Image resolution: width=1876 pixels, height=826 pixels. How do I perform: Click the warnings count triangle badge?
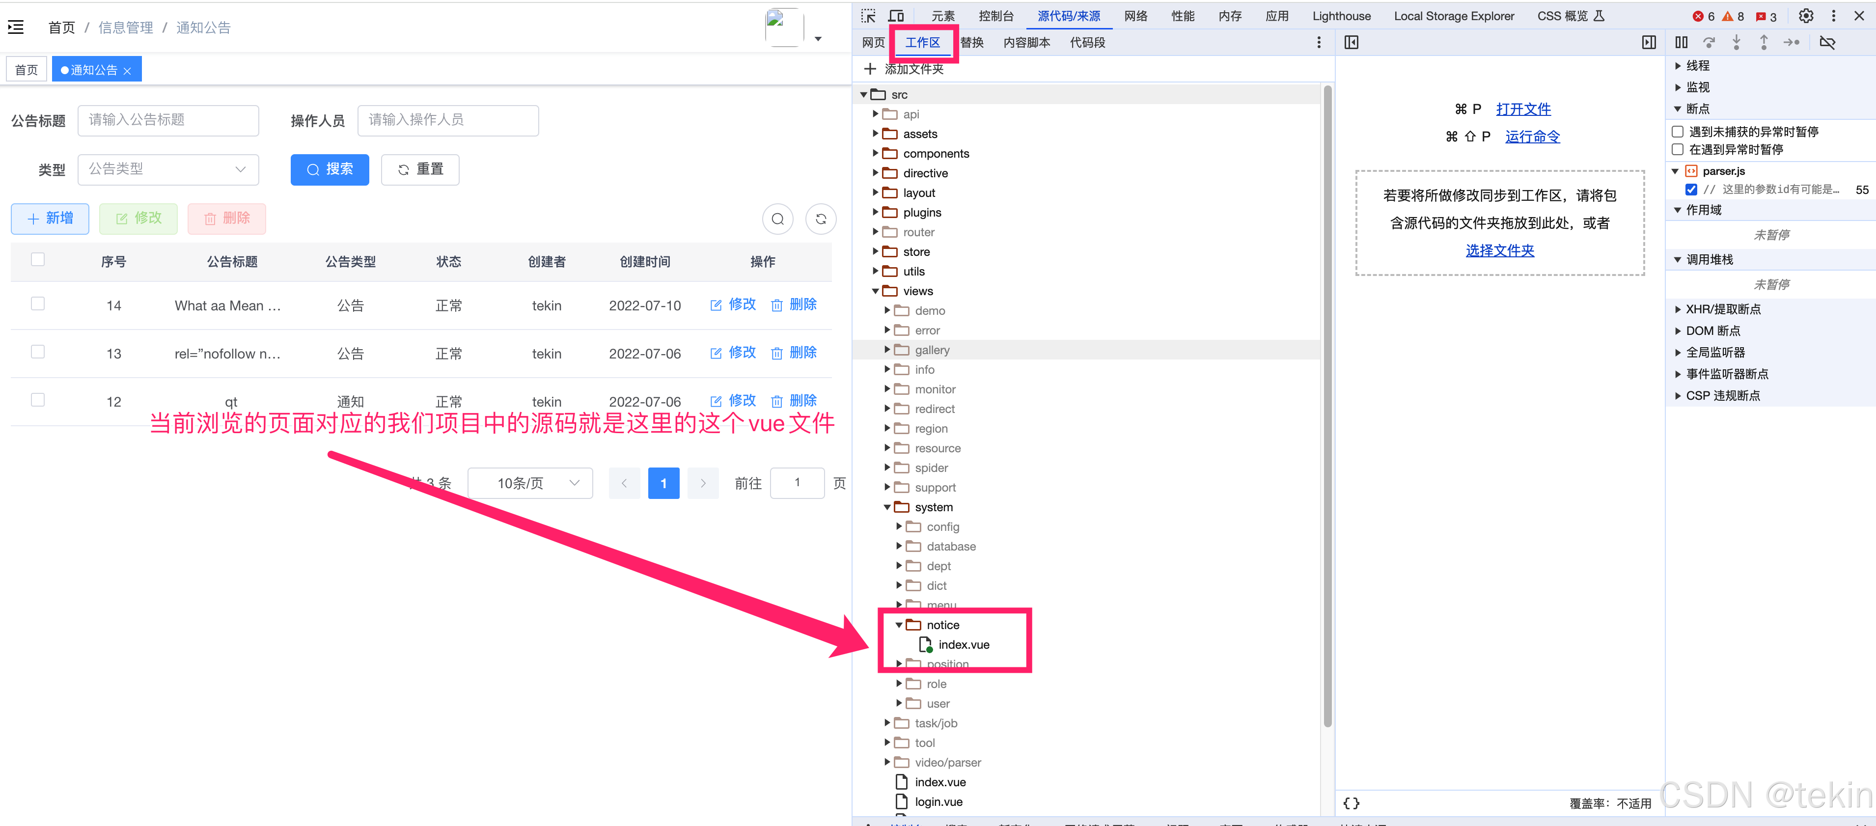(x=1733, y=16)
